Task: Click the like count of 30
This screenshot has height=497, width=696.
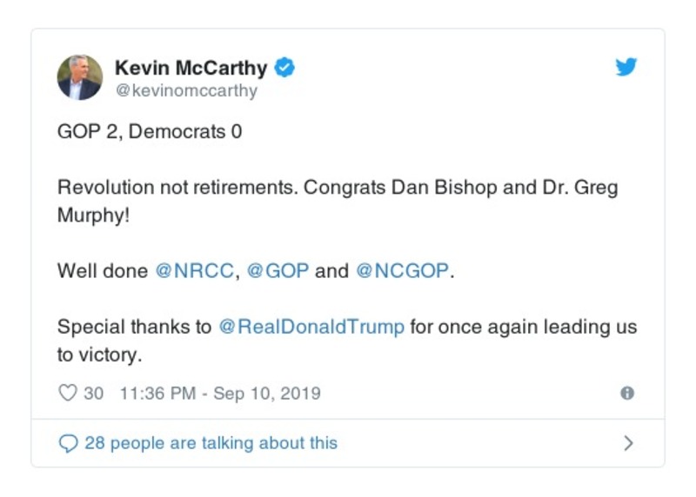Action: [93, 393]
